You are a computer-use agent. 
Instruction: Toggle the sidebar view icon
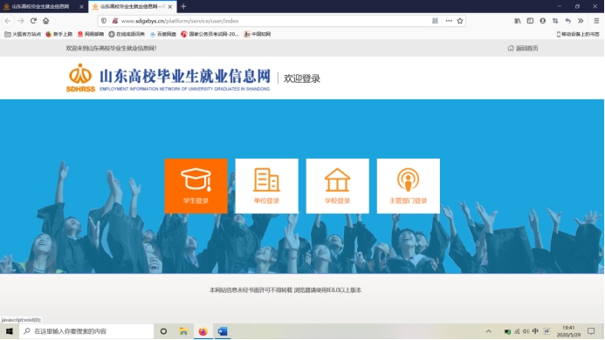tap(530, 21)
